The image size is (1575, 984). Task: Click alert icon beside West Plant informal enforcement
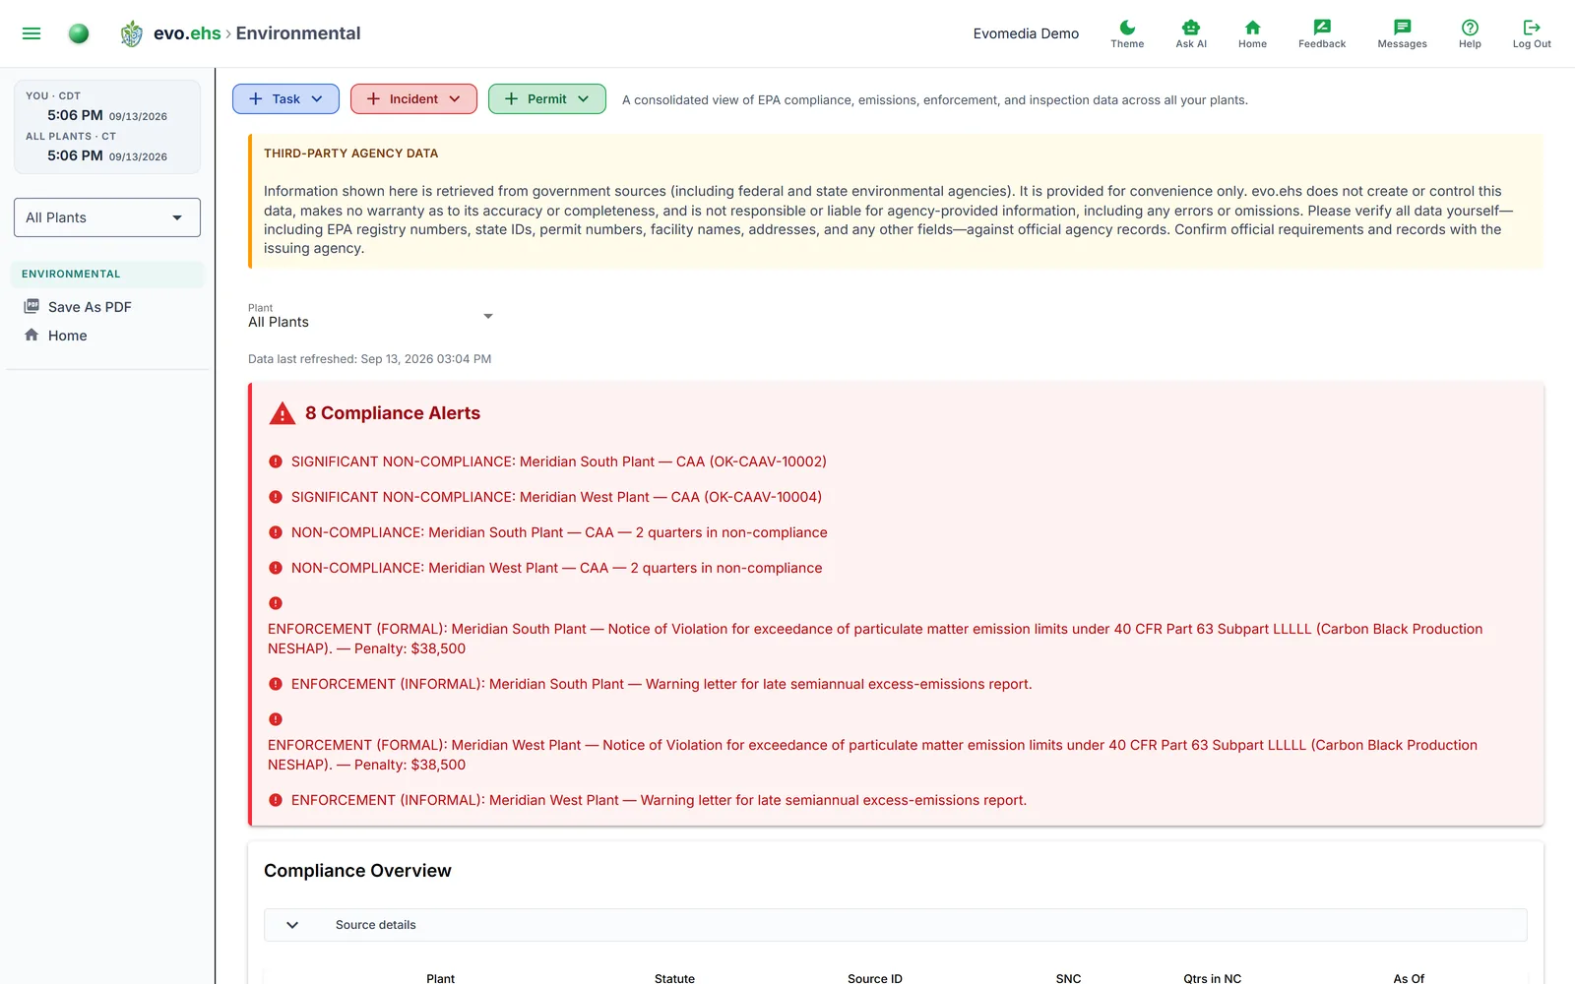click(276, 800)
